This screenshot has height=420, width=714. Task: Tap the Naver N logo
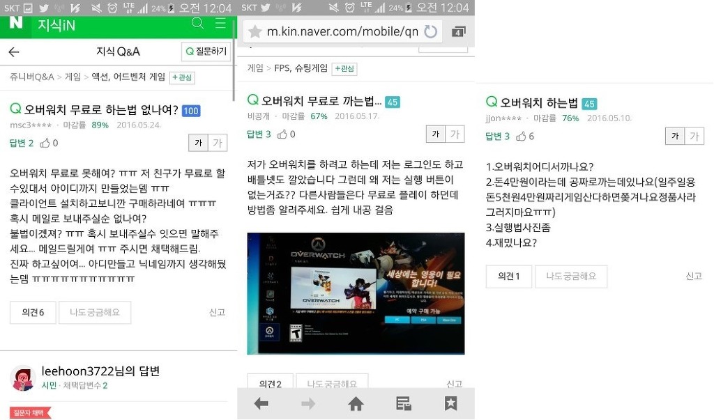[x=15, y=23]
